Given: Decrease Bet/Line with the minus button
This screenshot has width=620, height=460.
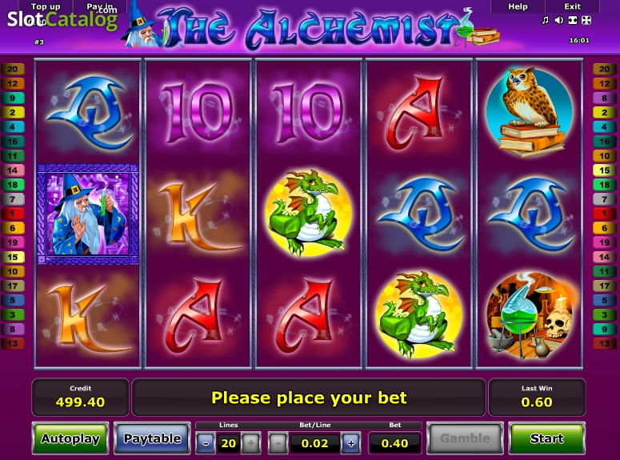Looking at the screenshot, I should click(278, 443).
